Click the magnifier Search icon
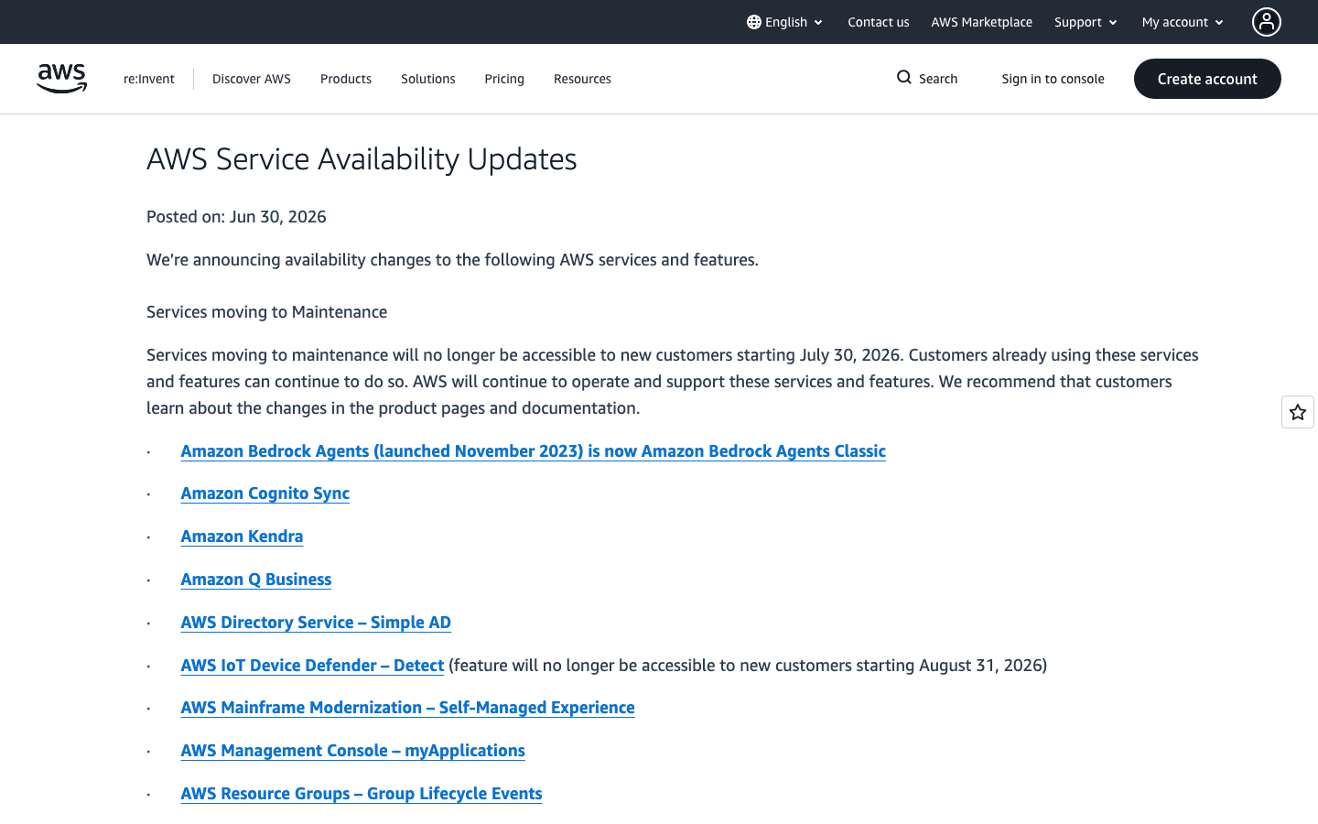Screen dimensions: 1318x824 click(x=904, y=78)
